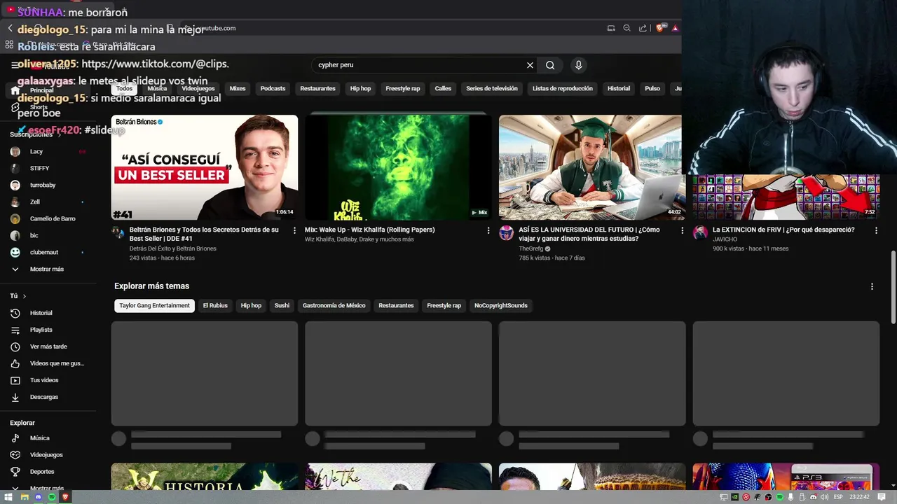Click the search magnifier button
Image resolution: width=897 pixels, height=504 pixels.
[550, 65]
